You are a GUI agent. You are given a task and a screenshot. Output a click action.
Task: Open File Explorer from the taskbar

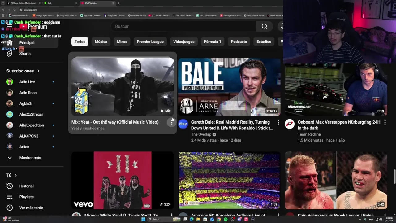tap(198, 219)
